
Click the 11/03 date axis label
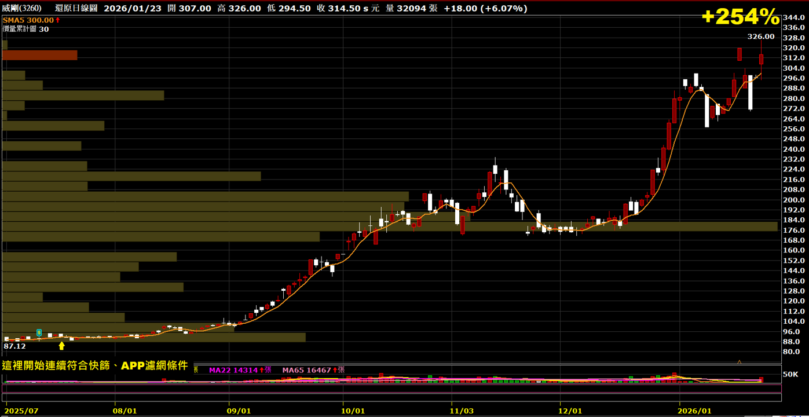coord(462,410)
